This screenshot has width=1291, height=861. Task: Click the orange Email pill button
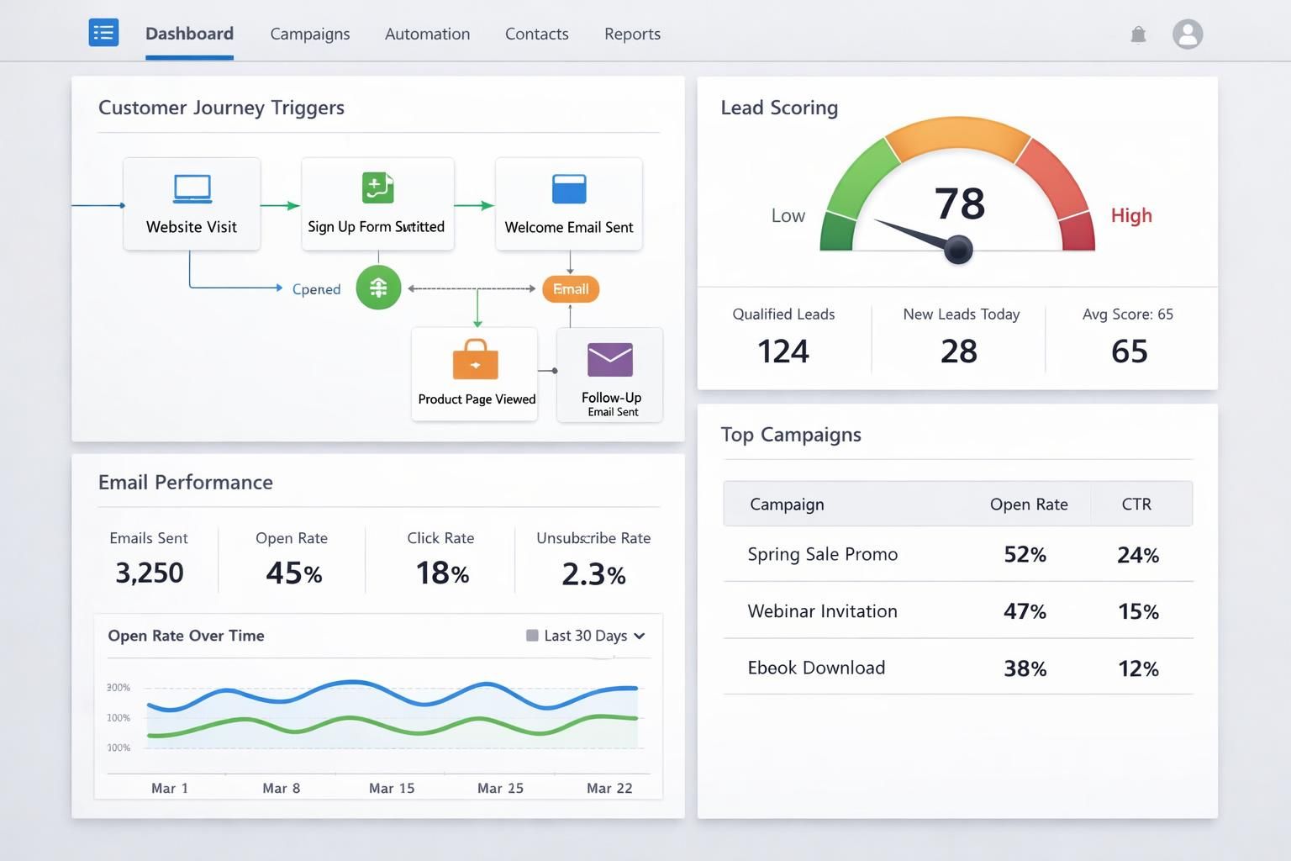571,289
